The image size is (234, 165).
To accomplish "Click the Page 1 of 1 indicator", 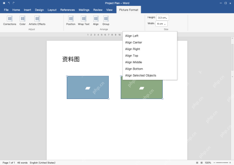I will tap(9, 163).
